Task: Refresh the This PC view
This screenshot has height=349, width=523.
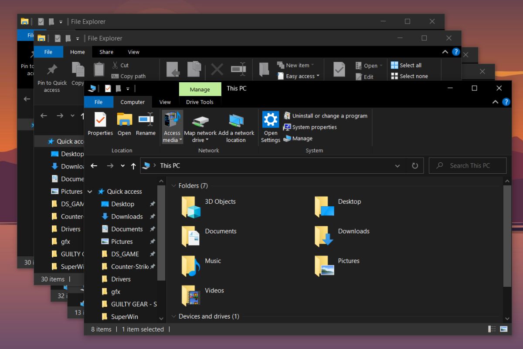Action: pyautogui.click(x=415, y=166)
